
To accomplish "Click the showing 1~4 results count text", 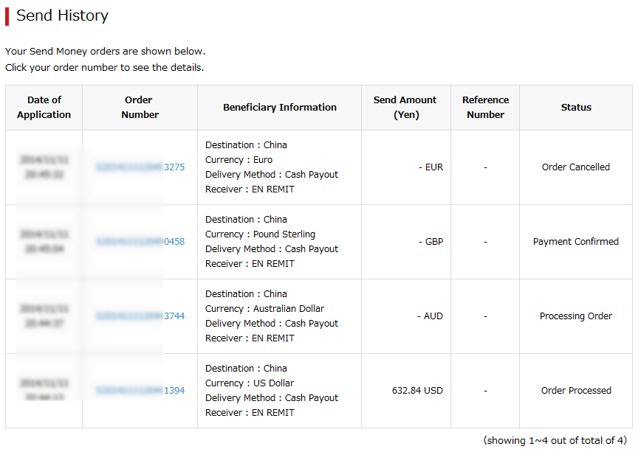I will [555, 440].
